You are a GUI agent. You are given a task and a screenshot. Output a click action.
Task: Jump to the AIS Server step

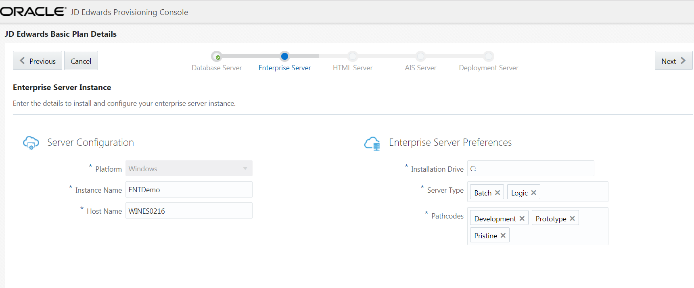tap(420, 68)
